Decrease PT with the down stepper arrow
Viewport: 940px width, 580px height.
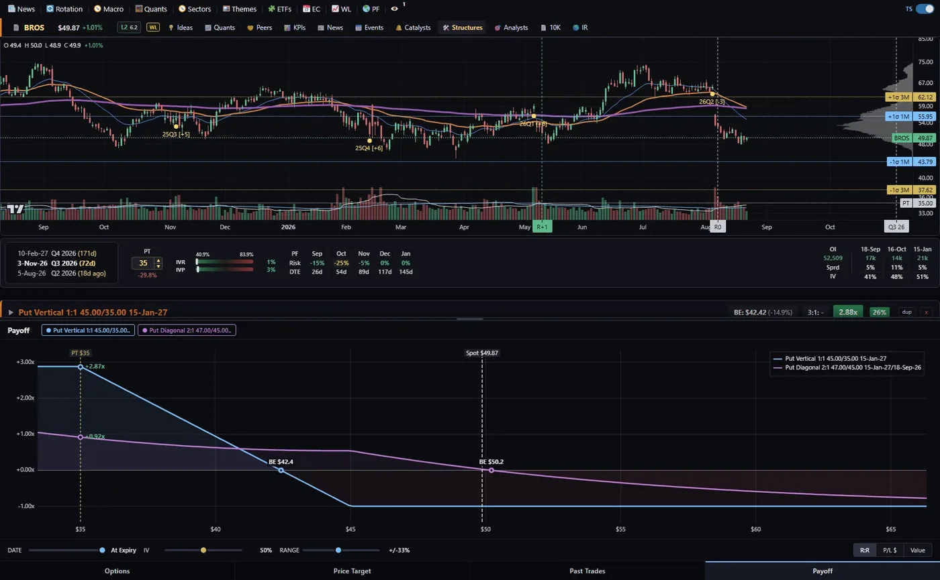(x=158, y=266)
